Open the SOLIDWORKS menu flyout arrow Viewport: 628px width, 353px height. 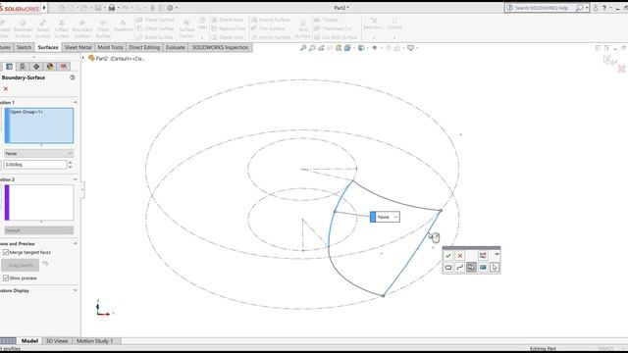tap(44, 8)
